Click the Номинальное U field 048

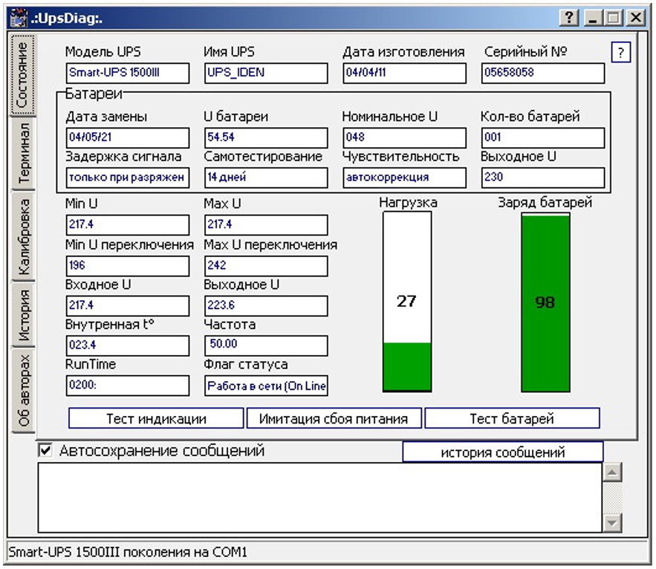405,138
